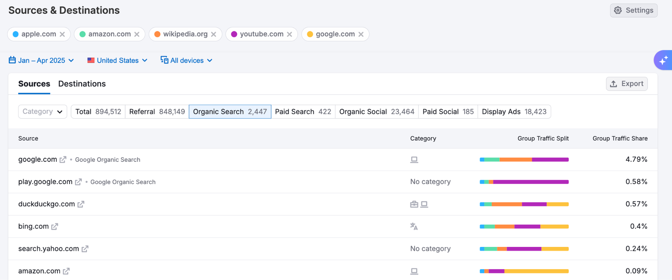Screen dimensions: 672x280
Task: Click the United States flag icon
Action: point(91,60)
